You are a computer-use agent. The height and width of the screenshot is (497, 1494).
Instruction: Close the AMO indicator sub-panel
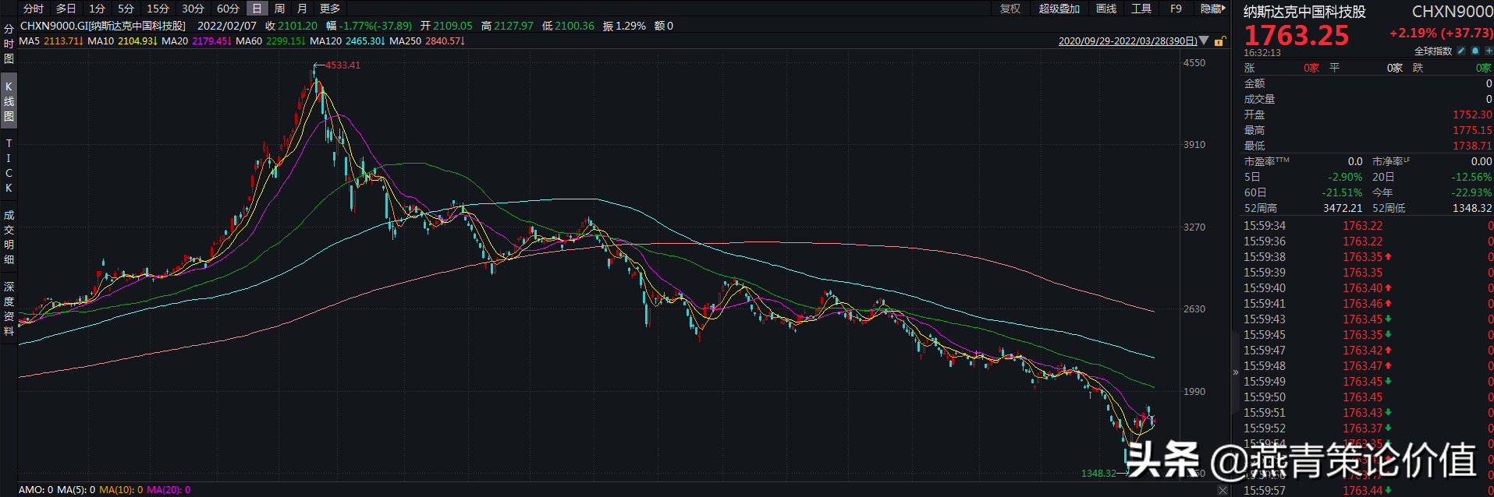point(1223,490)
